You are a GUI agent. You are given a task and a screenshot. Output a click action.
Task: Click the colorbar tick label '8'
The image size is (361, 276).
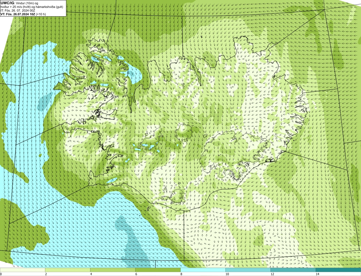point(181,274)
